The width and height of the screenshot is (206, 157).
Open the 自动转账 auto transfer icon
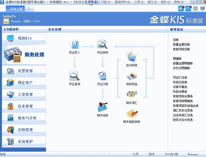tap(132, 56)
